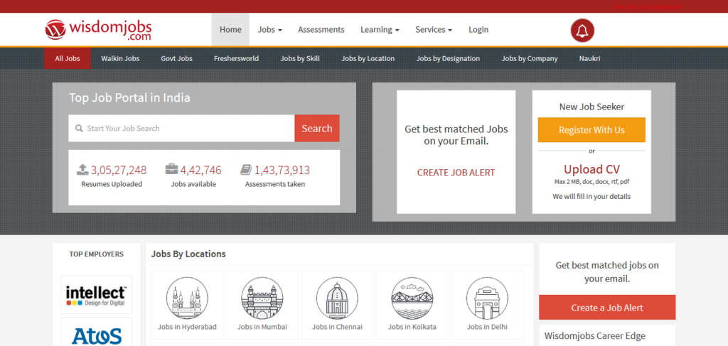Click CREATE JOB ALERT link
728x346 pixels.
456,173
